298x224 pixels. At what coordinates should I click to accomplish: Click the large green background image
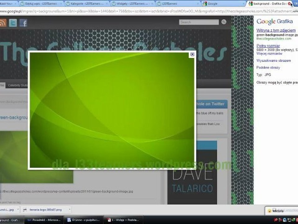click(112, 110)
